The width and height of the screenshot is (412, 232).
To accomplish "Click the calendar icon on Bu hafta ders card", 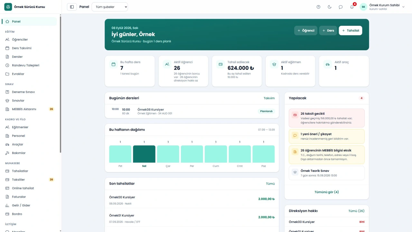I will (x=113, y=64).
